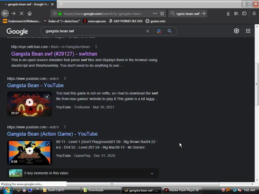
Task: Open Gangsta Bean.swf swfchan result
Action: tap(54, 54)
